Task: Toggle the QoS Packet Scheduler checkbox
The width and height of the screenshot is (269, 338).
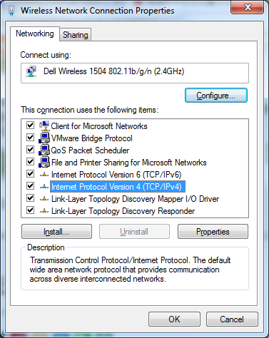Action: pyautogui.click(x=30, y=150)
